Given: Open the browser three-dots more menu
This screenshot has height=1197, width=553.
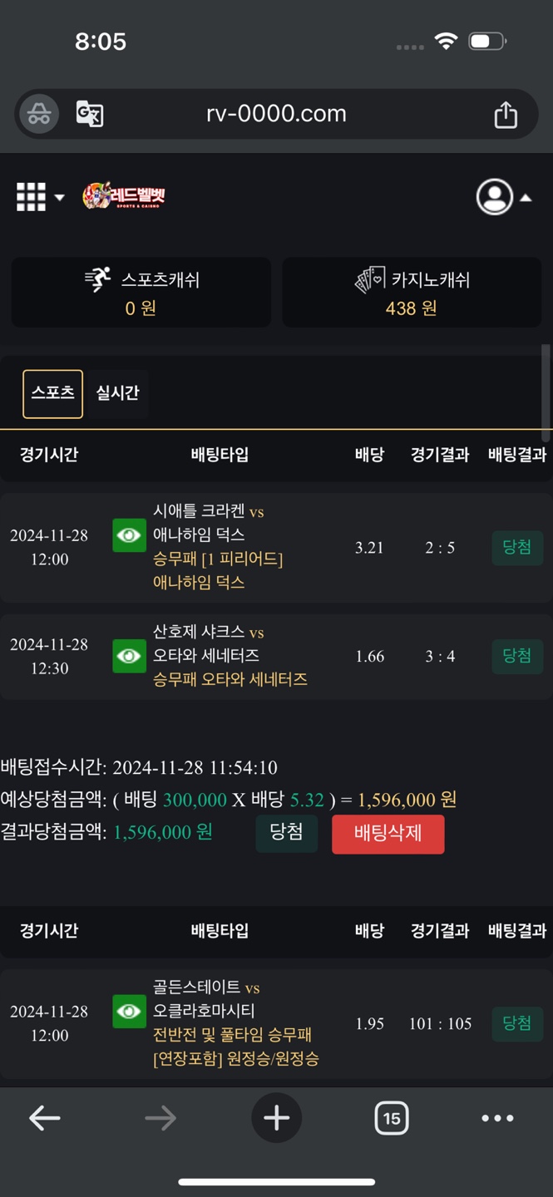Looking at the screenshot, I should click(x=497, y=1118).
